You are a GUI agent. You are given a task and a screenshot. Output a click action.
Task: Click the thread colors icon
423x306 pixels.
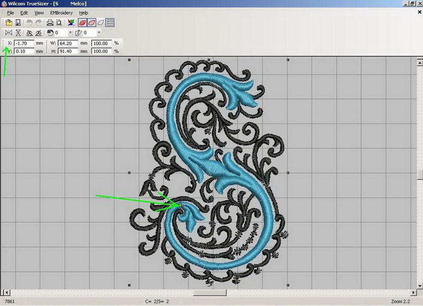71,23
